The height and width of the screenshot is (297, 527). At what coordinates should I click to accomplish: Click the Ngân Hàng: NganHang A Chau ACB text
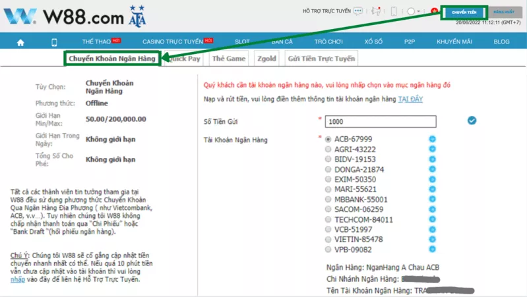(383, 267)
